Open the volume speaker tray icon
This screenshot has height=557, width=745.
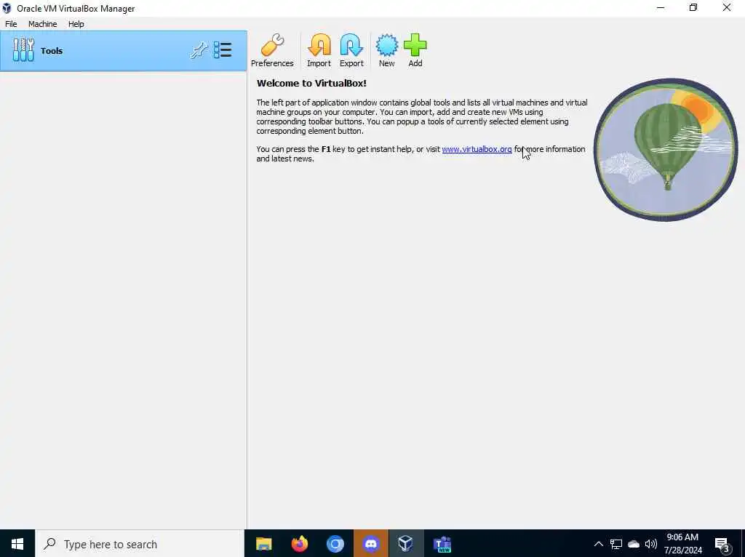pos(651,544)
